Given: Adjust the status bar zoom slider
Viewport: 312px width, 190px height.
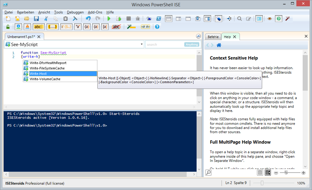Looking at the screenshot, I should point(262,183).
